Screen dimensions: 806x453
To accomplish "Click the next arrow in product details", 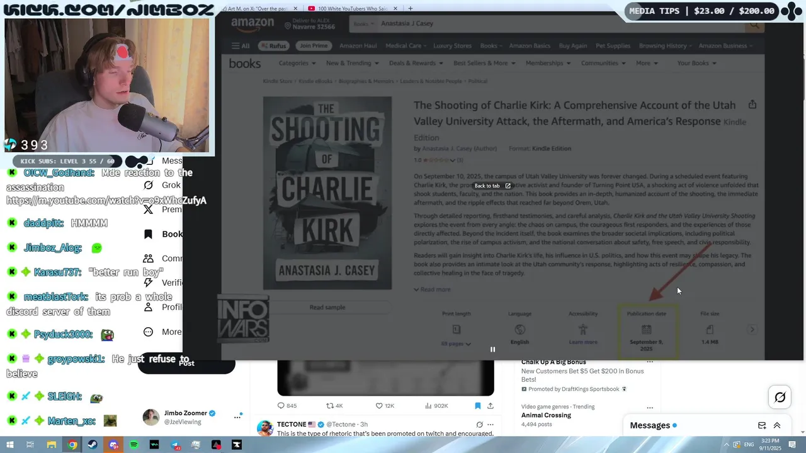I will [752, 330].
